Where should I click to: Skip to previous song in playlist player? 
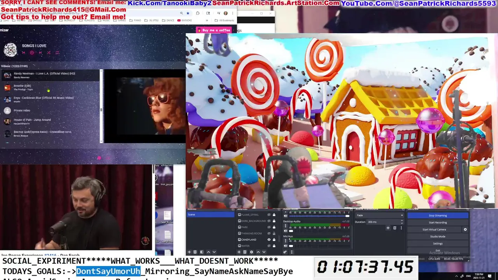tap(23, 52)
